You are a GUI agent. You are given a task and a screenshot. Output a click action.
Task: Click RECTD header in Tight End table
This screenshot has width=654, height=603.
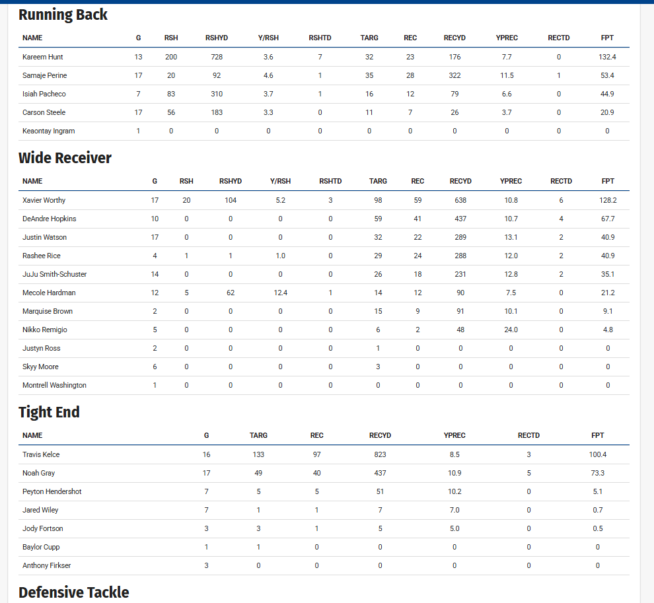528,435
